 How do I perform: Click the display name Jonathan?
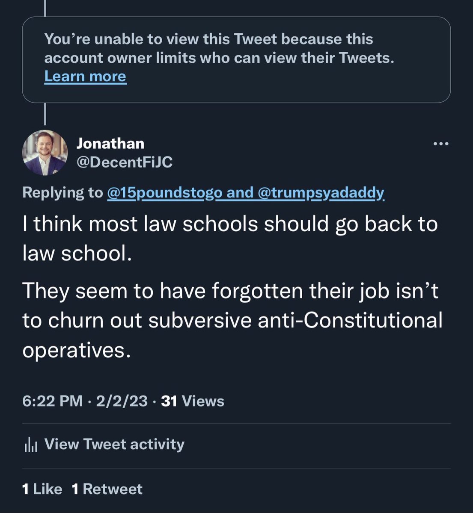coord(110,144)
